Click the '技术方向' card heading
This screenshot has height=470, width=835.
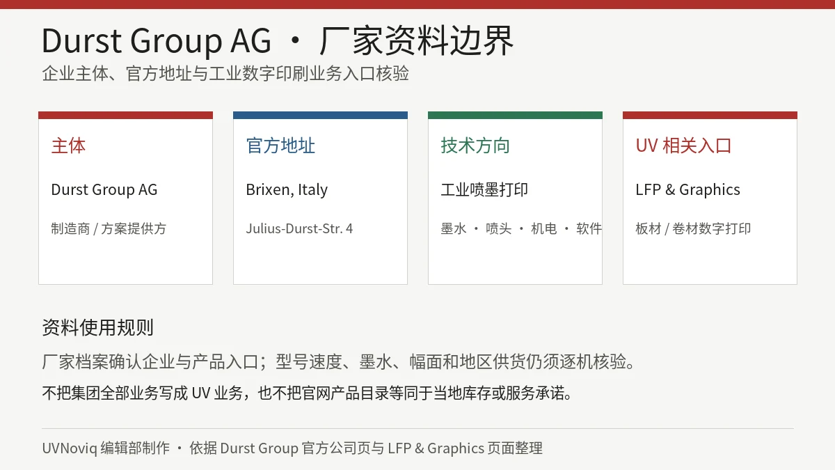tap(475, 146)
